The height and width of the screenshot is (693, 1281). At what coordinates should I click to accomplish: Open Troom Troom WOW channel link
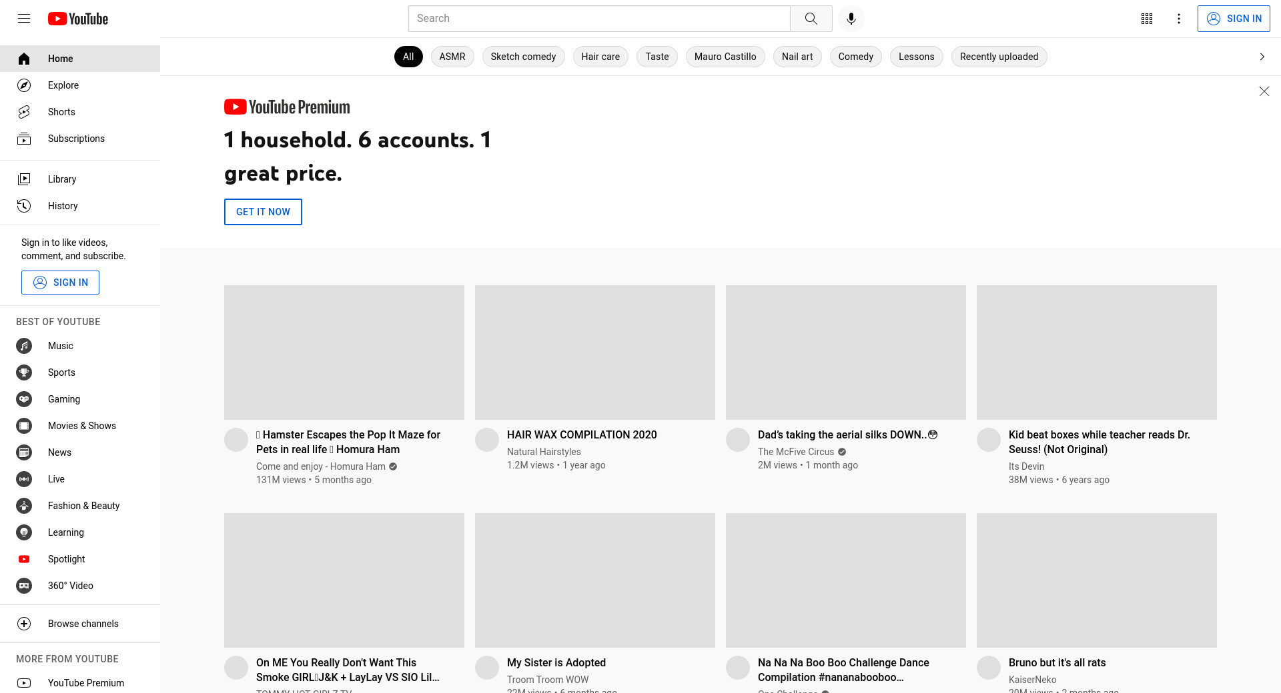[548, 680]
